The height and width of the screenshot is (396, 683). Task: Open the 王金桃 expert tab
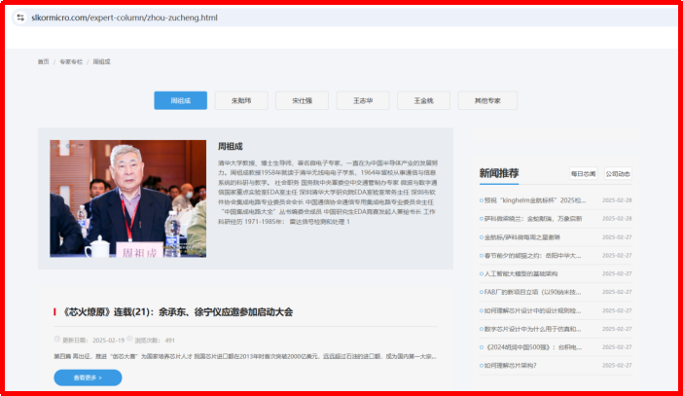pyautogui.click(x=423, y=100)
